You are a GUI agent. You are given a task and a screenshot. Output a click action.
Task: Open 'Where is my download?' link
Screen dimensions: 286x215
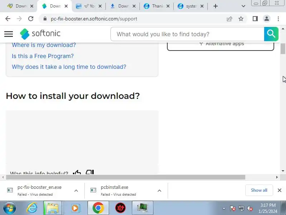pyautogui.click(x=44, y=45)
